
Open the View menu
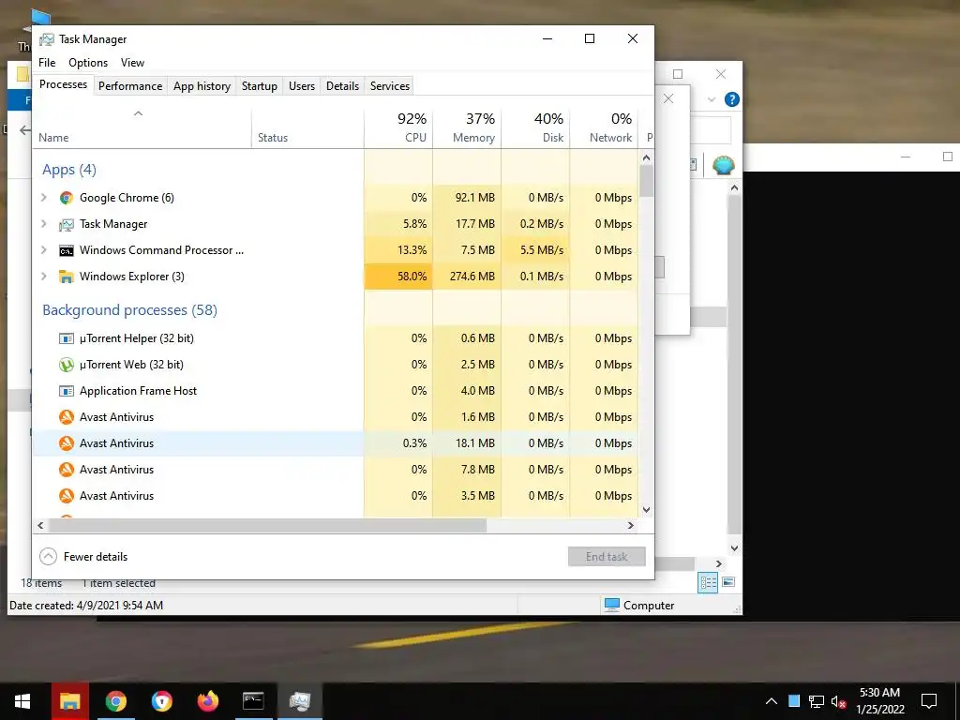click(x=132, y=63)
